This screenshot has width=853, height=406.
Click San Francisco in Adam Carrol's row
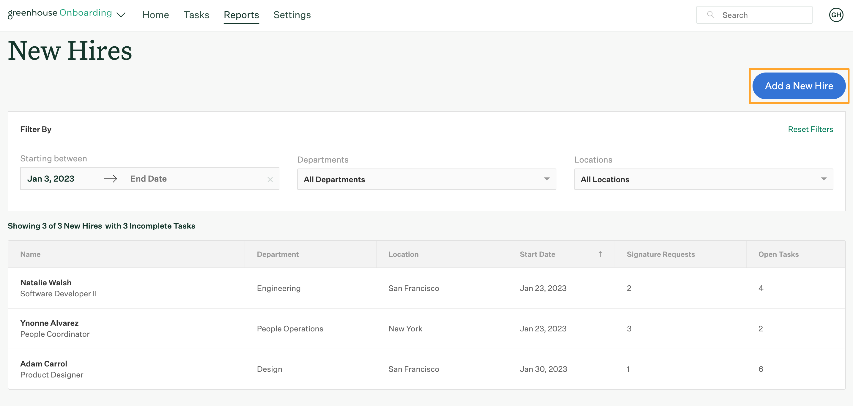pyautogui.click(x=414, y=369)
